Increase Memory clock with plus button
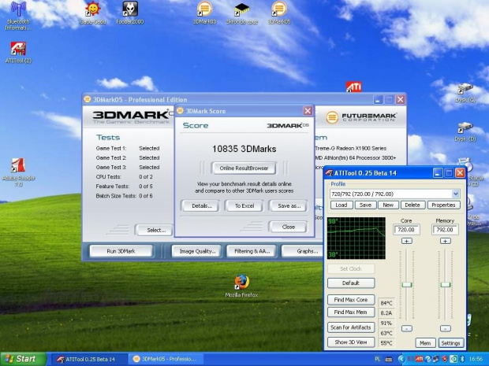The width and height of the screenshot is (489, 366). point(446,241)
